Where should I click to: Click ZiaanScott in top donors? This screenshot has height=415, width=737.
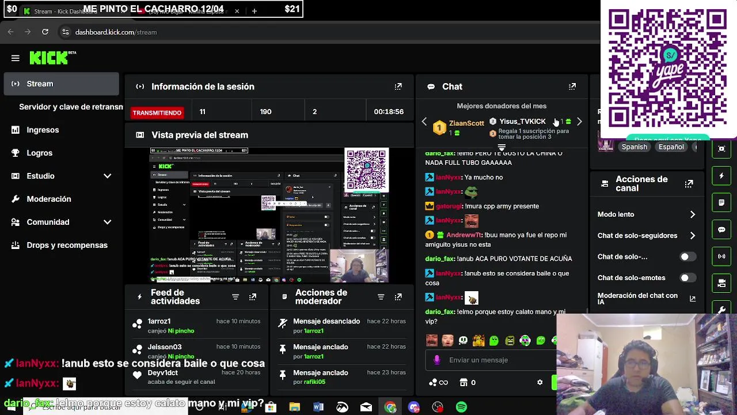click(x=466, y=123)
